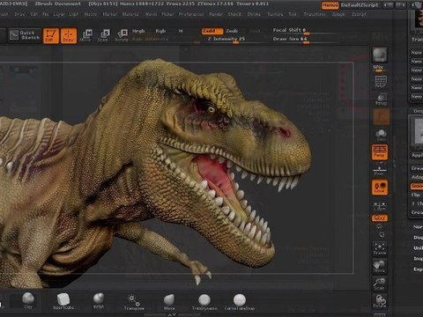Screen dimensions: 423x317
Task: Open the Stencil menu
Action: click(234, 14)
